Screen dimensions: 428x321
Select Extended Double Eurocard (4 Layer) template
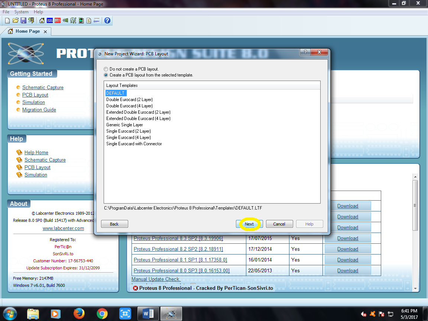138,118
